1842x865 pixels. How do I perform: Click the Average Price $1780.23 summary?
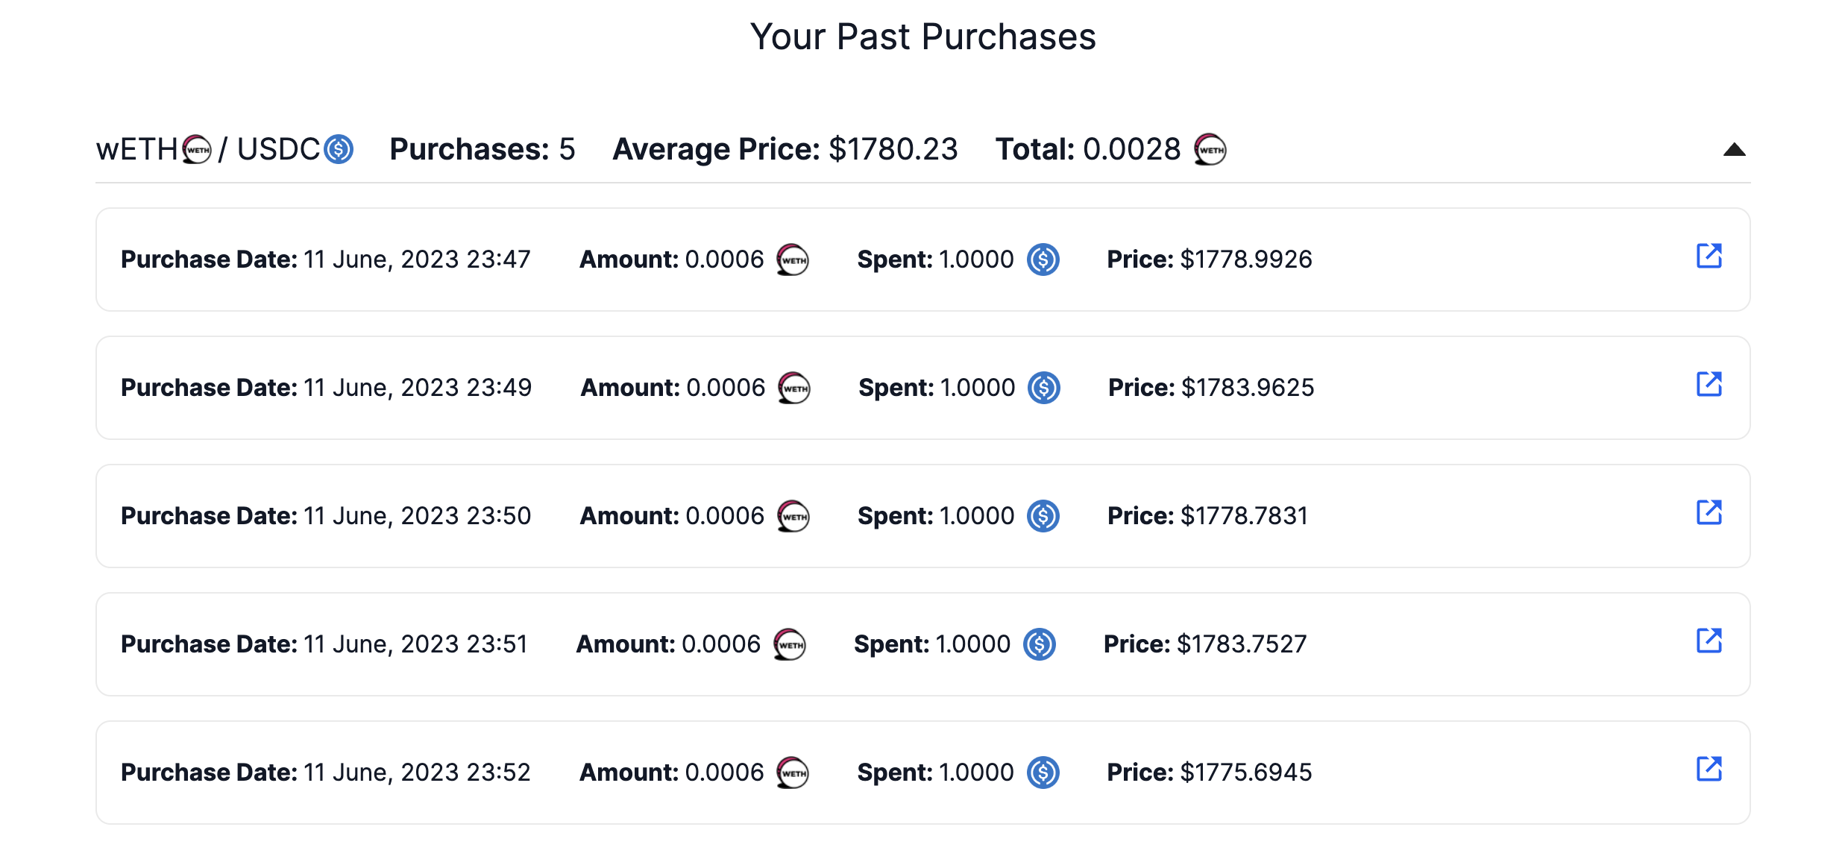(x=785, y=149)
